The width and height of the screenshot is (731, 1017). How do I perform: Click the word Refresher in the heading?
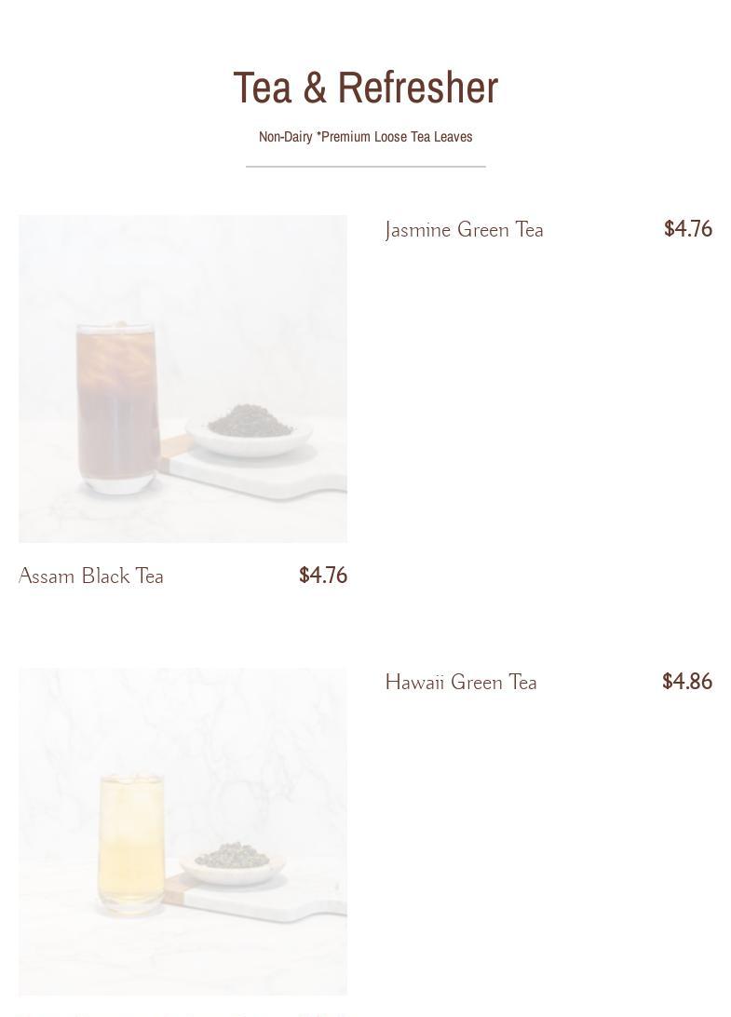click(418, 88)
